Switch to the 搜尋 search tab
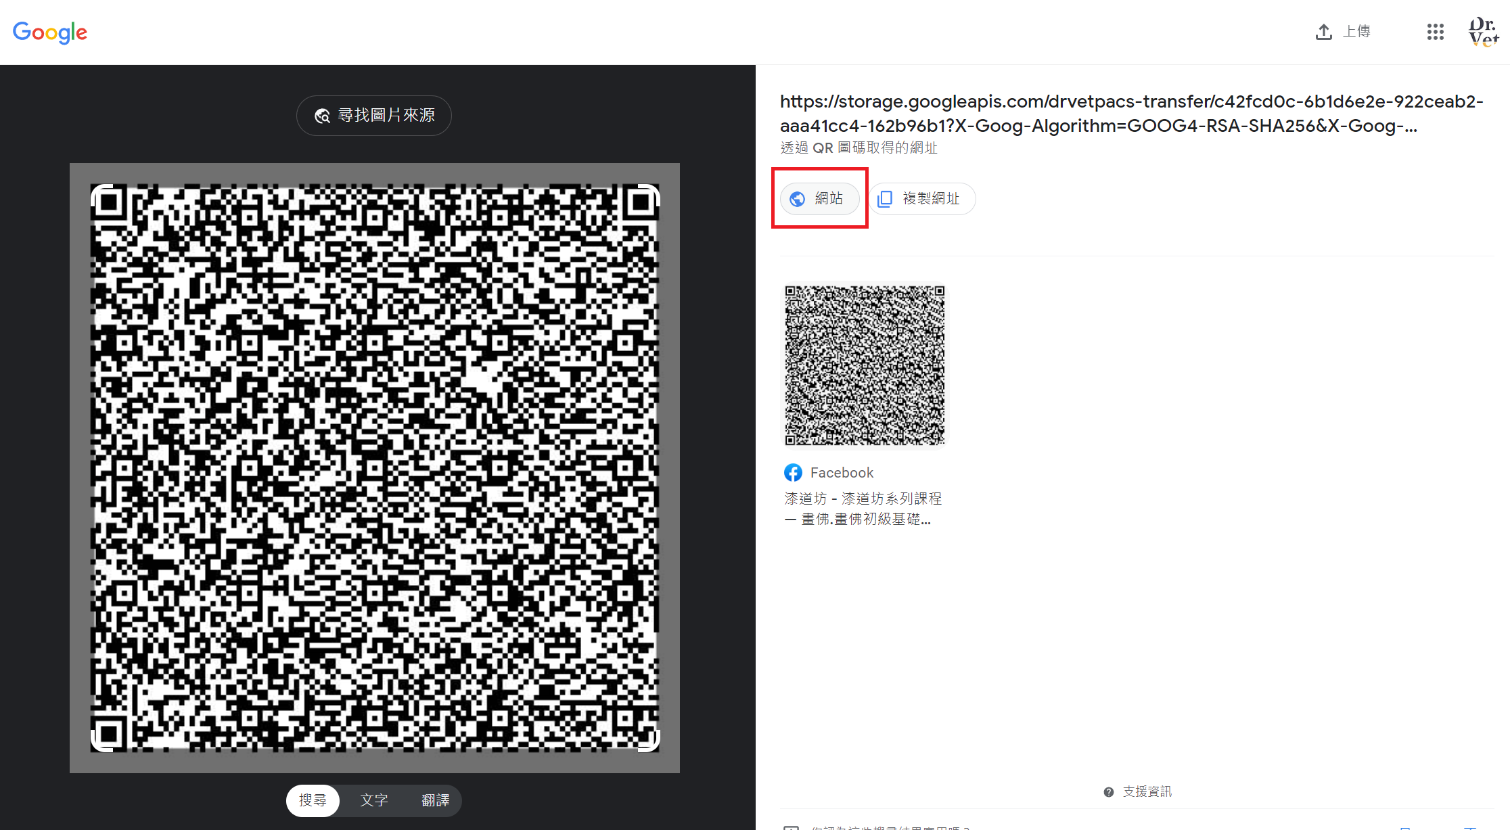 pos(313,801)
